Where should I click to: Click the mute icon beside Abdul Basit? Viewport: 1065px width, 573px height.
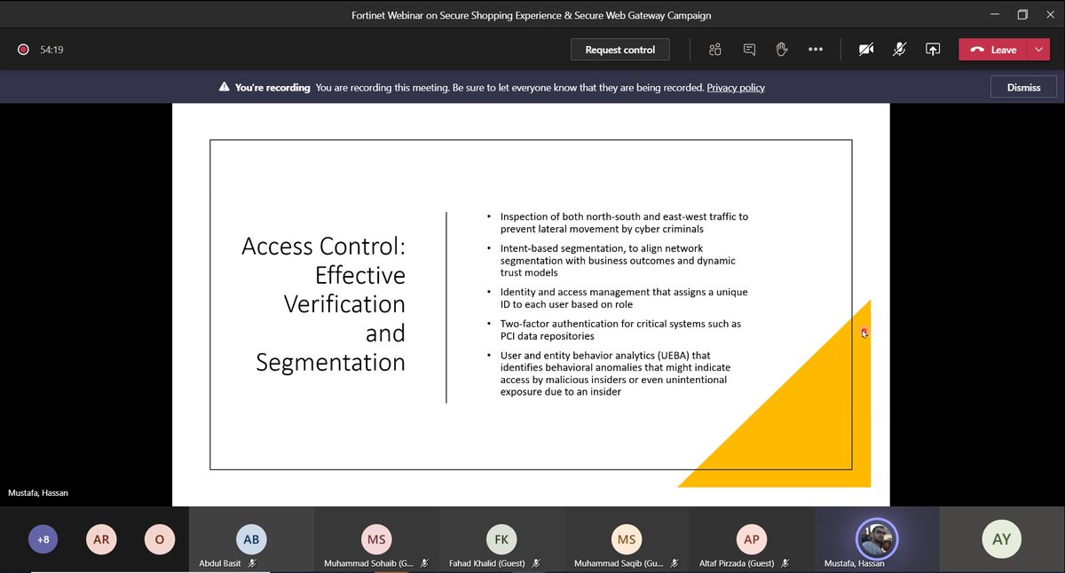pyautogui.click(x=251, y=562)
